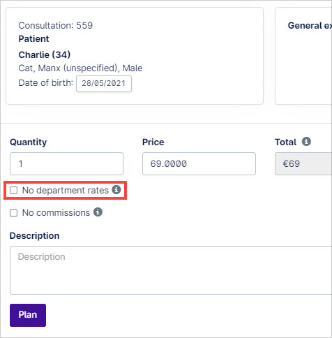Enable the No department rates checkbox
332x338 pixels.
coord(14,190)
